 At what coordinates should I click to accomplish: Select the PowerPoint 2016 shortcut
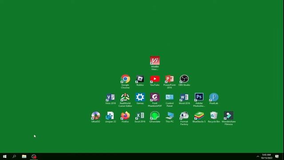point(170,82)
